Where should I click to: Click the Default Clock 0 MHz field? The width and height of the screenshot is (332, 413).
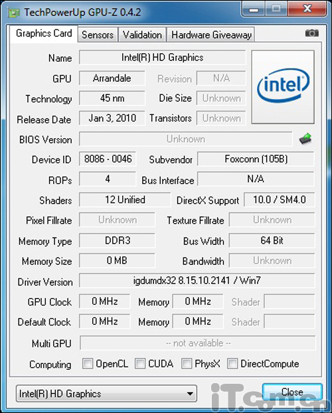[105, 321]
